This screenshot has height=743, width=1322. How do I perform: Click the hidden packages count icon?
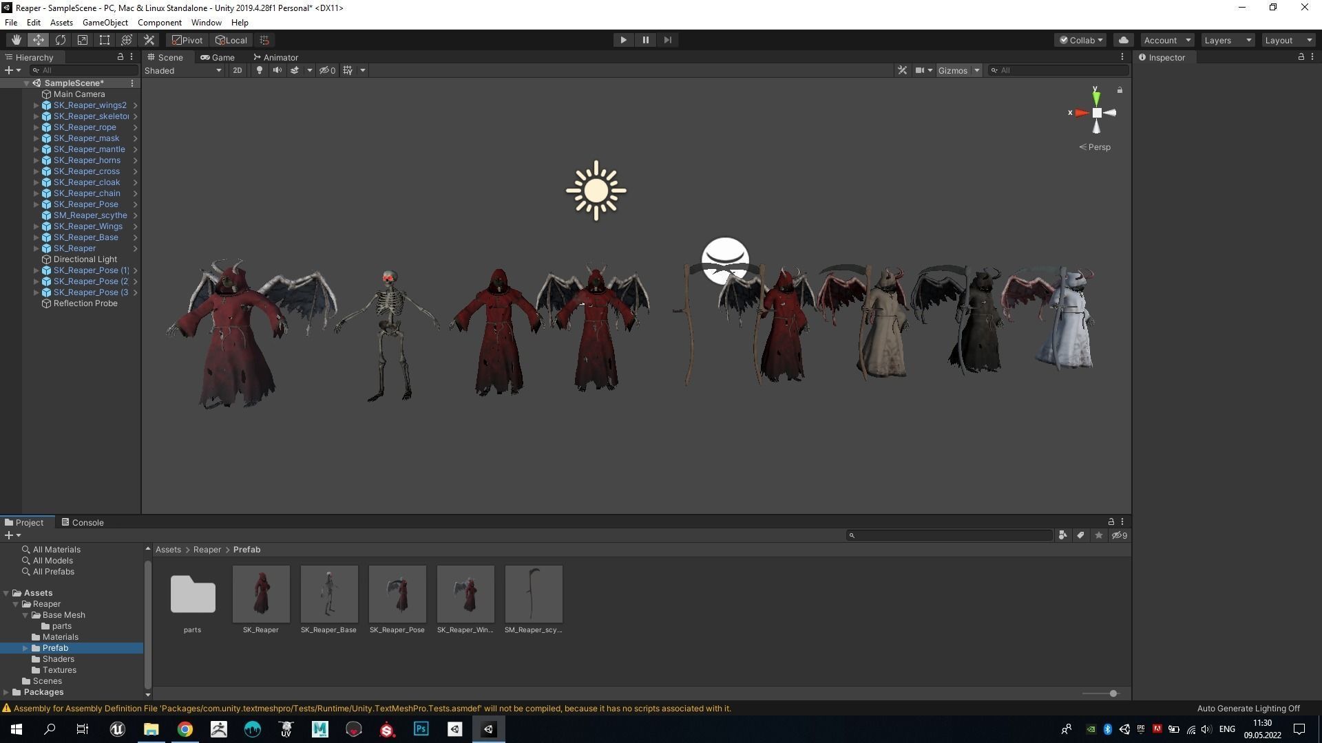point(1120,535)
